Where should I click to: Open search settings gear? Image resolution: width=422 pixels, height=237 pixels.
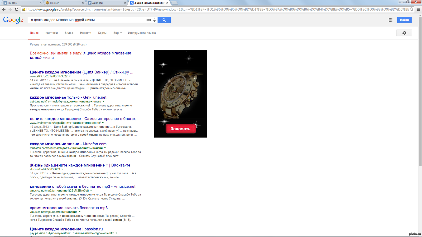tap(404, 33)
